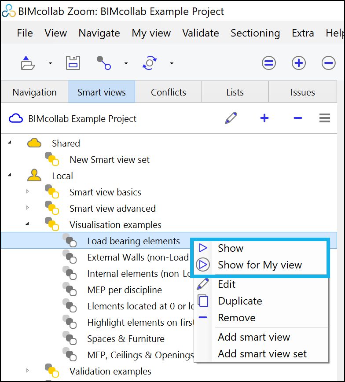This screenshot has width=345, height=382.
Task: Select Spaces & Furniture smart view
Action: [x=126, y=339]
